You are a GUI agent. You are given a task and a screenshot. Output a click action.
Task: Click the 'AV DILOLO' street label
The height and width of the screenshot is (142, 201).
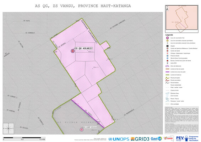coord(24,128)
